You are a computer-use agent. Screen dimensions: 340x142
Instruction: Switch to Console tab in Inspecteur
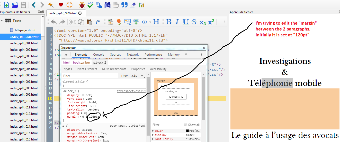[99, 55]
